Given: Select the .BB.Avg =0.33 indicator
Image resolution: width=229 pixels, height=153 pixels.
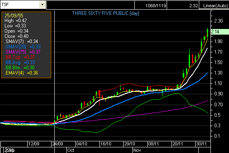Looking at the screenshot, I should tap(20, 62).
